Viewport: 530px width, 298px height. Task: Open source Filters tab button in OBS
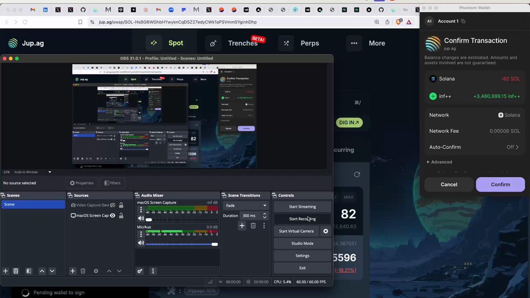click(x=112, y=183)
